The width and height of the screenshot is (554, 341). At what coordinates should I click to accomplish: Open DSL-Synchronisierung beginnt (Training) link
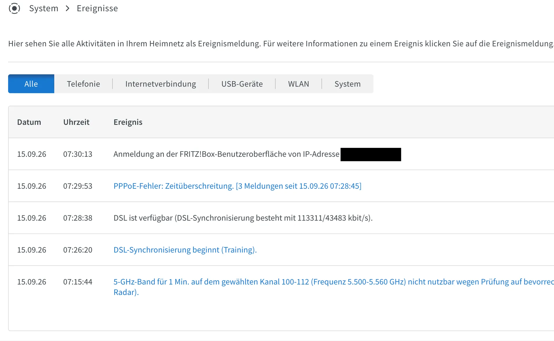point(185,250)
